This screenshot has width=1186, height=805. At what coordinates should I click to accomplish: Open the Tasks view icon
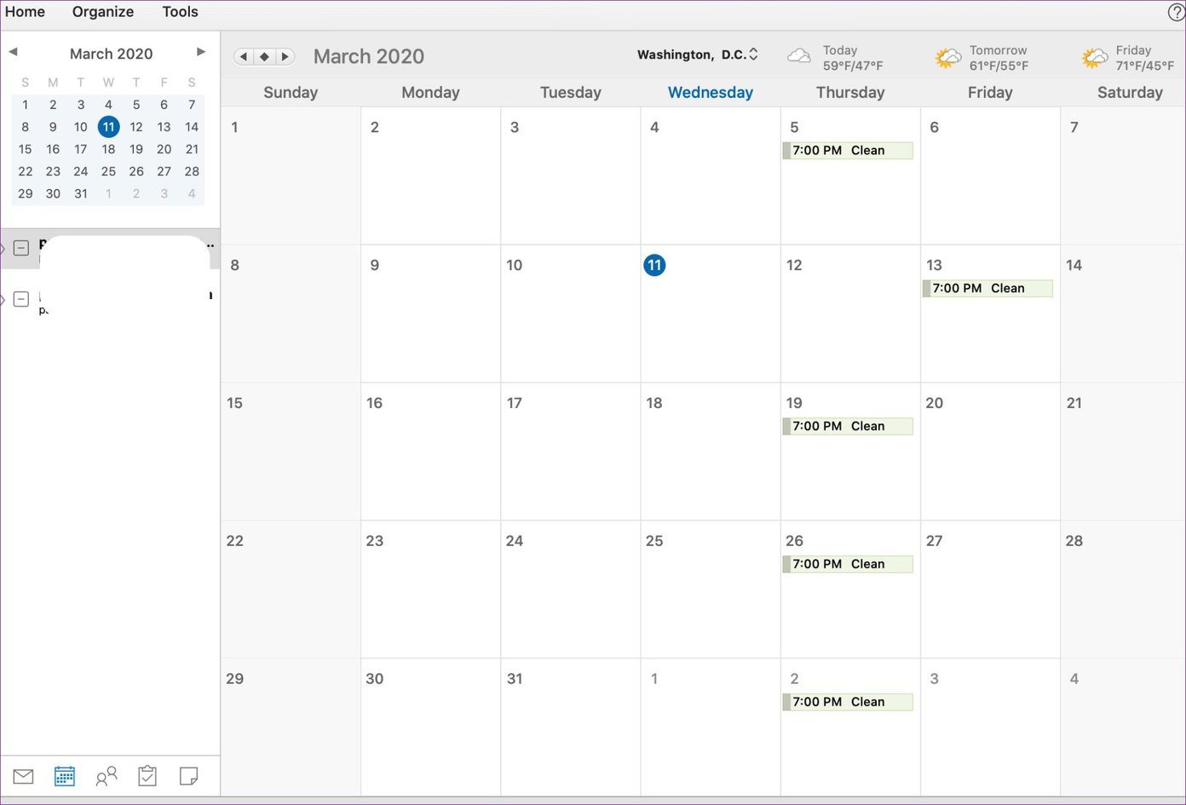[147, 776]
